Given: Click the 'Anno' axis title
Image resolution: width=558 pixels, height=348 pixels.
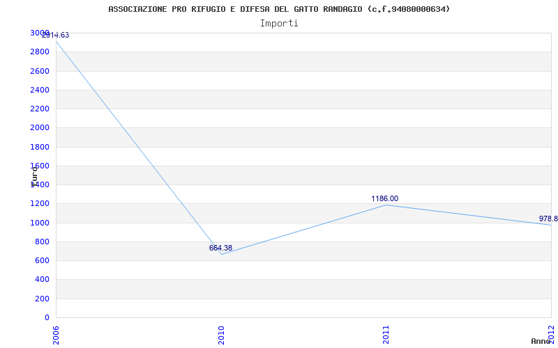Looking at the screenshot, I should tap(541, 341).
